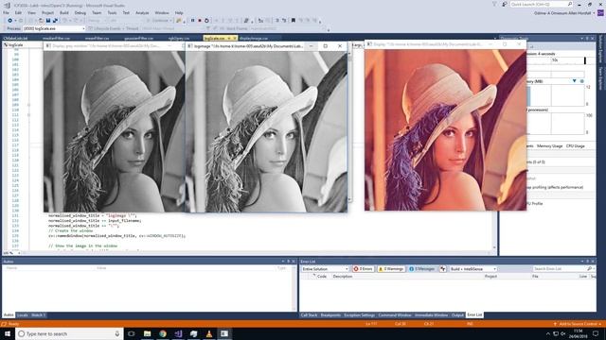
Task: Stop debugging with red square button
Action: click(x=200, y=21)
